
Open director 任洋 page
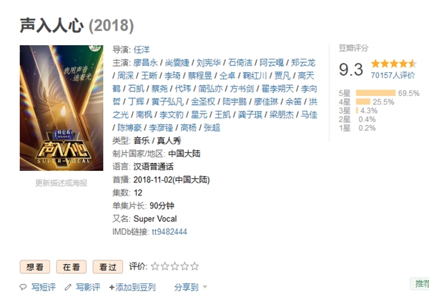[x=142, y=49]
